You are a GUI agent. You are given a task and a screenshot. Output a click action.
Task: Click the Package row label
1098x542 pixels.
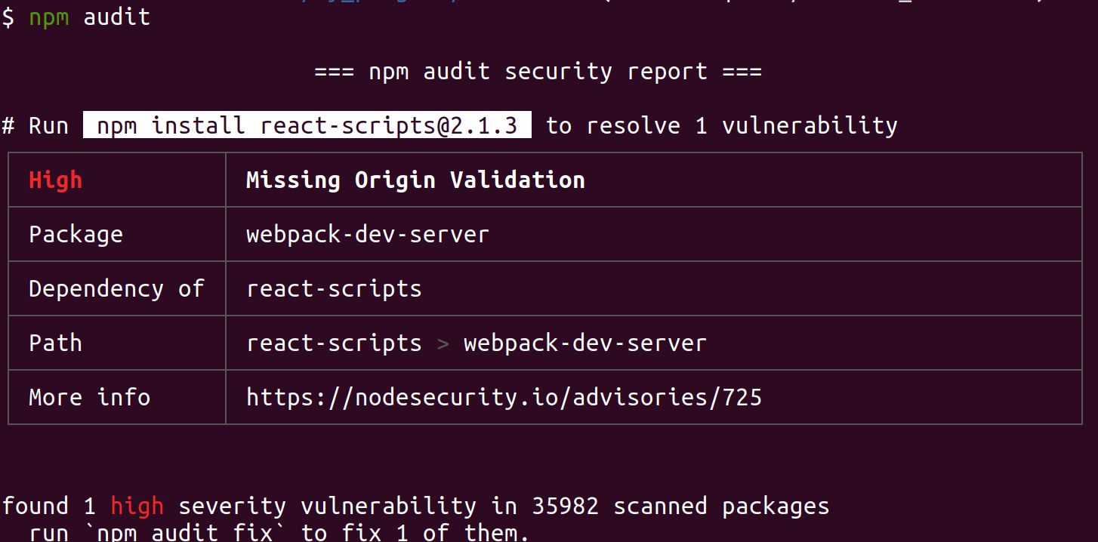coord(76,235)
